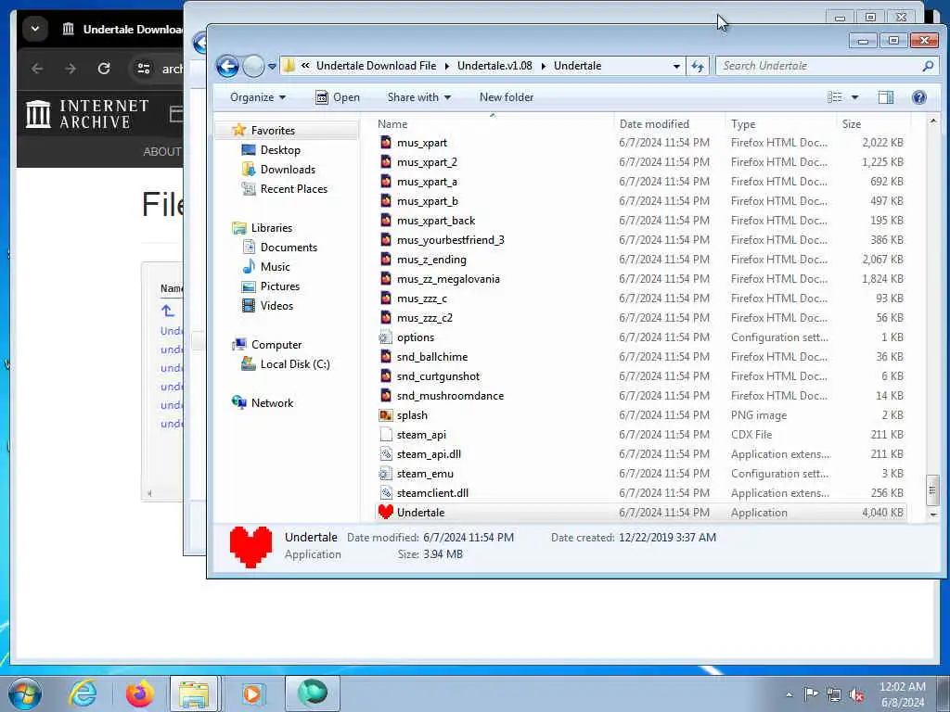The height and width of the screenshot is (712, 950).
Task: Click the file list scrollbar thumb
Action: [x=932, y=489]
